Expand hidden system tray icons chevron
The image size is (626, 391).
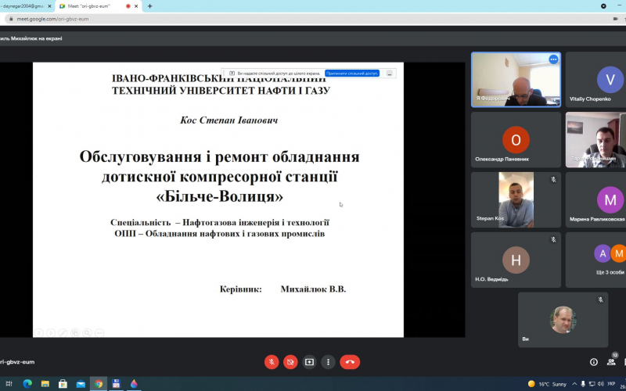(574, 384)
